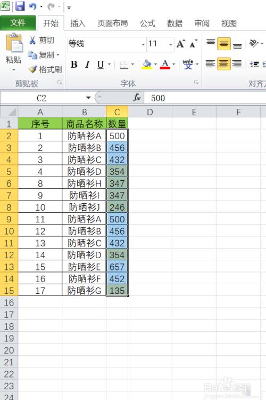Toggle Bold formatting
The width and height of the screenshot is (266, 400).
pyautogui.click(x=74, y=65)
